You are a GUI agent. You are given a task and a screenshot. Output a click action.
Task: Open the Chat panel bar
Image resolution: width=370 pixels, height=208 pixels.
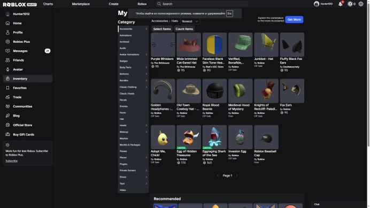[339, 204]
